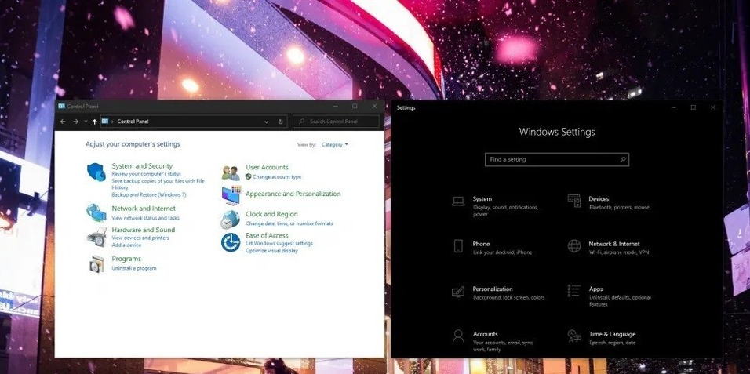Expand address bar history dropdown

tap(267, 122)
